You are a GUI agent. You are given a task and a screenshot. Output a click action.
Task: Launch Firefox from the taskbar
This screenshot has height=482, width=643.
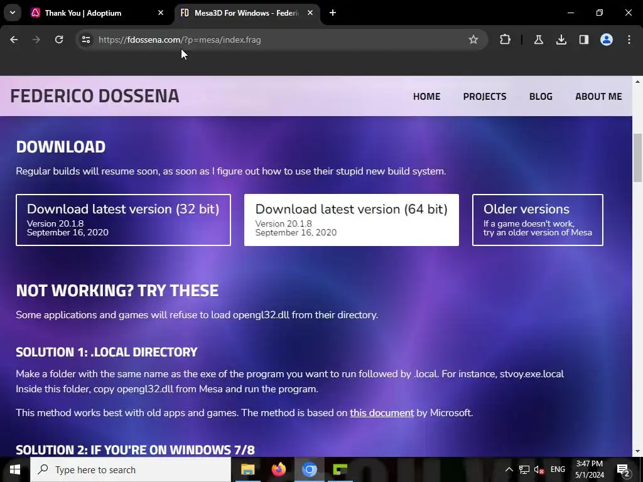pos(278,469)
